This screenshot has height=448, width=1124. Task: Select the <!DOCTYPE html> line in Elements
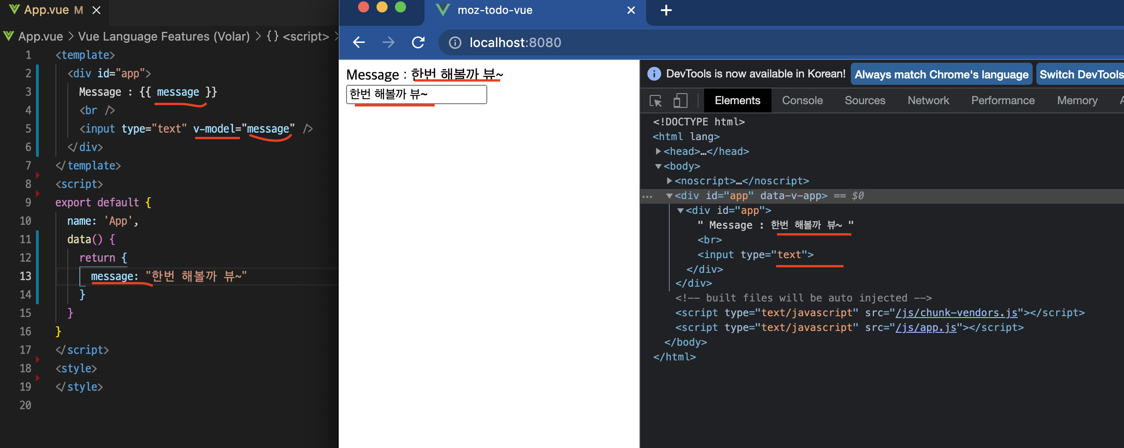point(699,122)
